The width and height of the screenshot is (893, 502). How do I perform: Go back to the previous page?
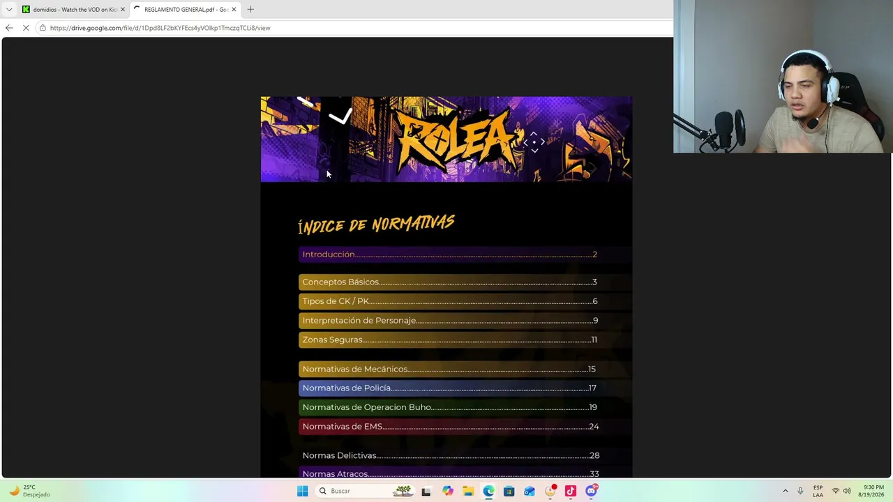[9, 28]
